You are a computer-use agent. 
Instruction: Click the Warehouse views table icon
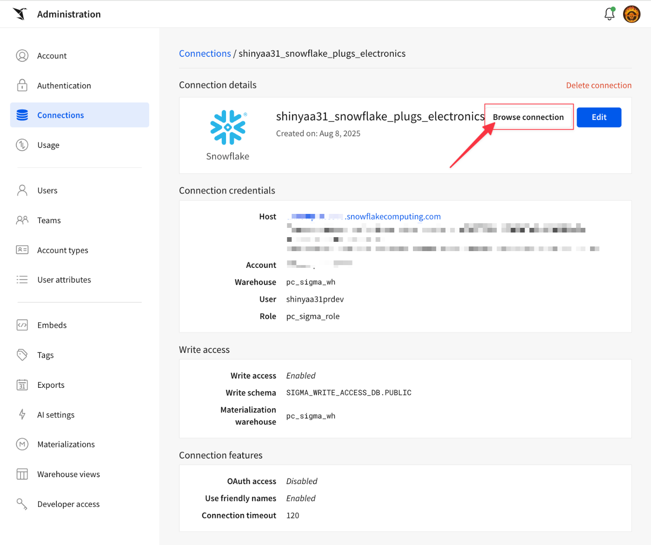point(22,474)
